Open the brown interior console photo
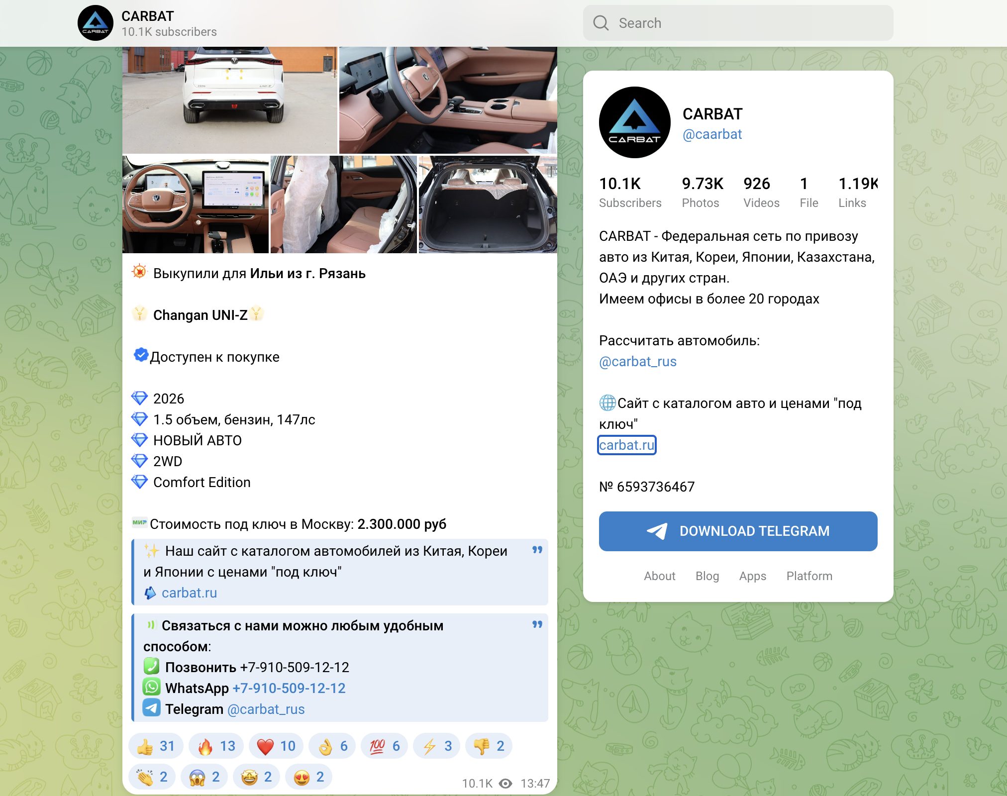 tap(448, 100)
